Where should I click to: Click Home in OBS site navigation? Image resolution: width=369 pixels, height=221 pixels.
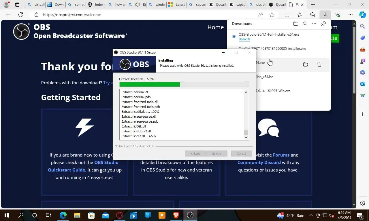coord(216,27)
